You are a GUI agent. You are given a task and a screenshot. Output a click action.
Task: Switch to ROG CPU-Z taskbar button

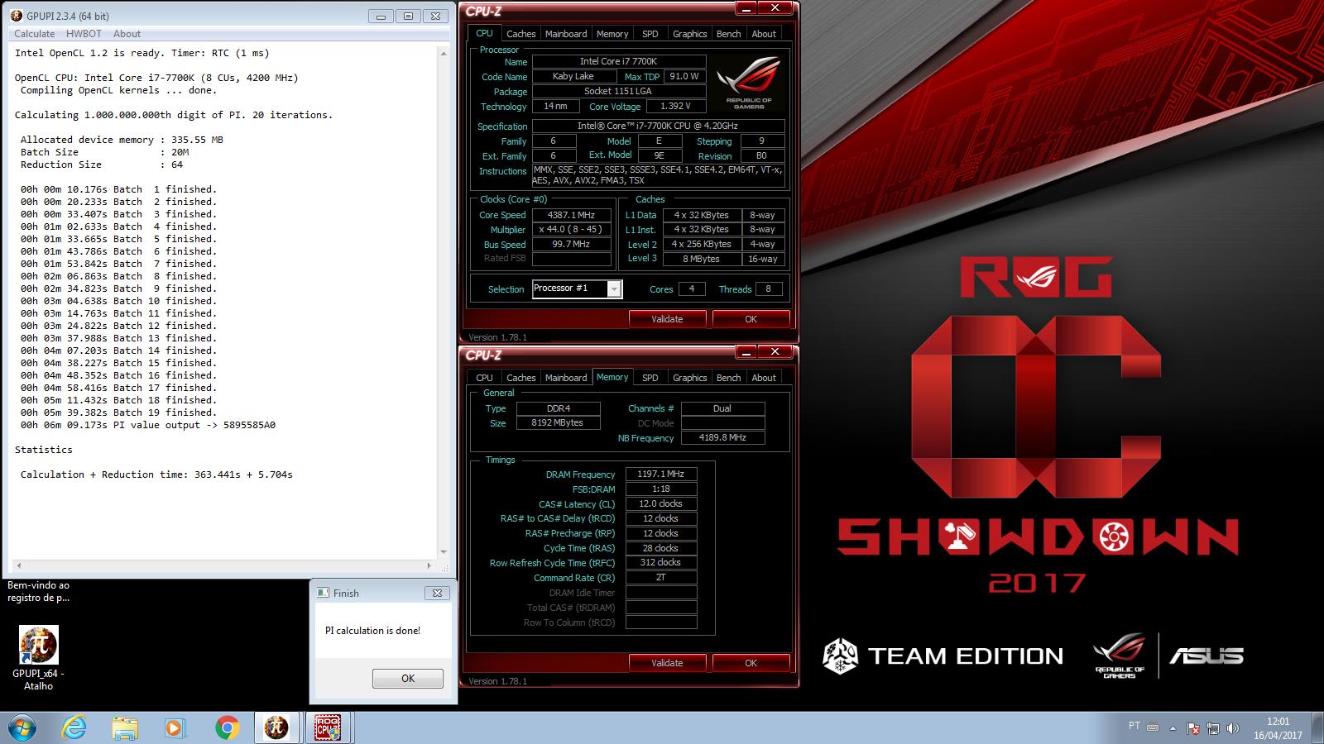329,727
